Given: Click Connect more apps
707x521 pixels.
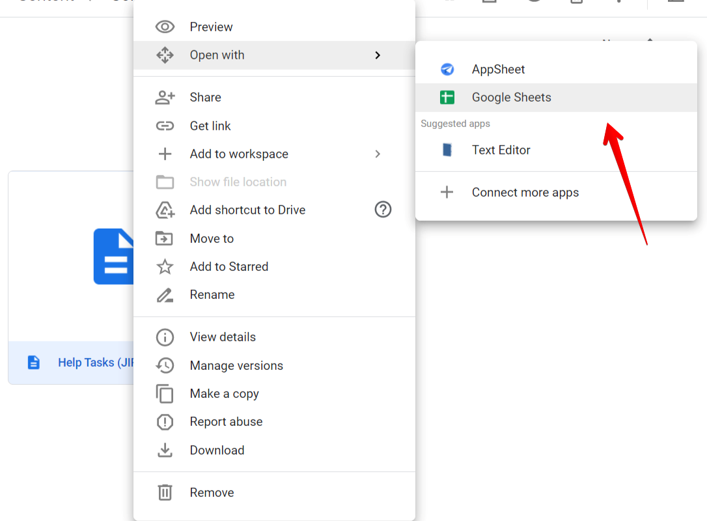Looking at the screenshot, I should pos(525,192).
